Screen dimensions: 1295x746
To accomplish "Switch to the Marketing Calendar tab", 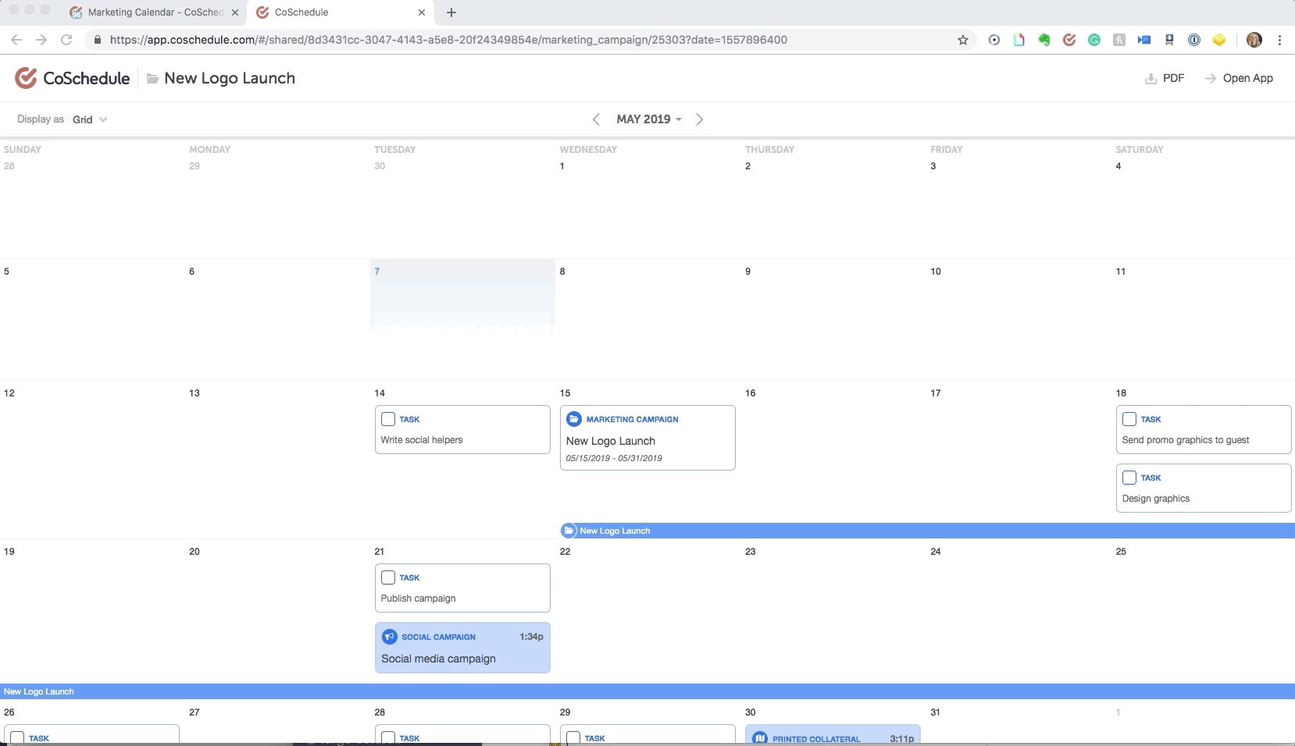I will tap(153, 12).
